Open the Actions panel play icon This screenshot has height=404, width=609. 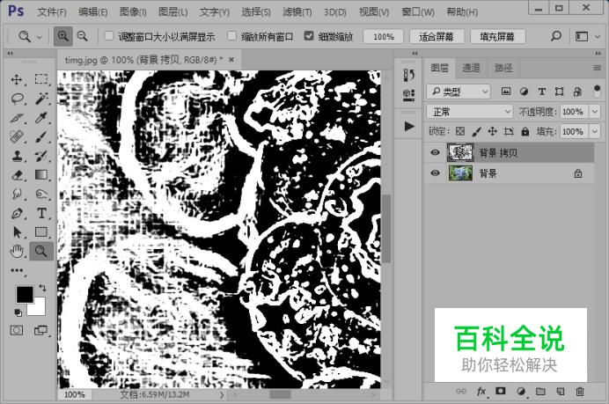pos(409,127)
